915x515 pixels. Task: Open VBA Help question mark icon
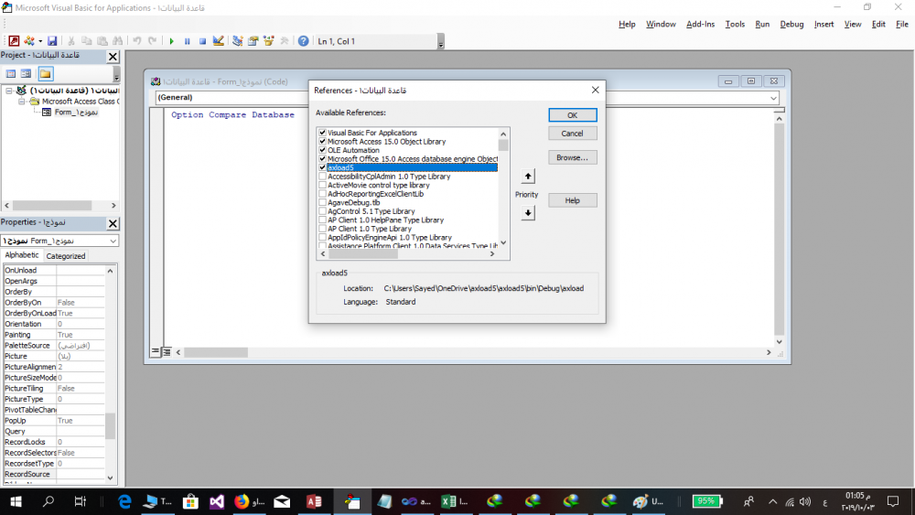(x=304, y=41)
